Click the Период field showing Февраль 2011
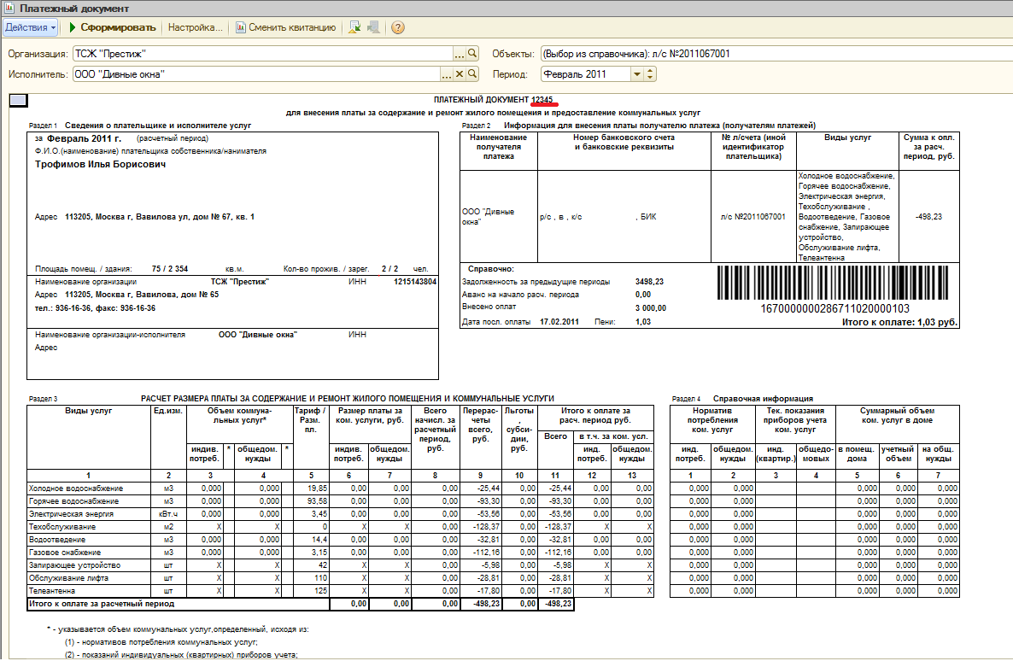Screen dimensions: 1013x661 tap(585, 74)
